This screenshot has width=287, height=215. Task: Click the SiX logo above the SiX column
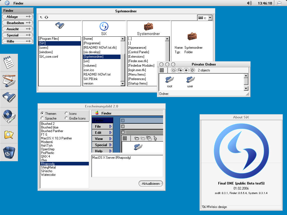104,26
